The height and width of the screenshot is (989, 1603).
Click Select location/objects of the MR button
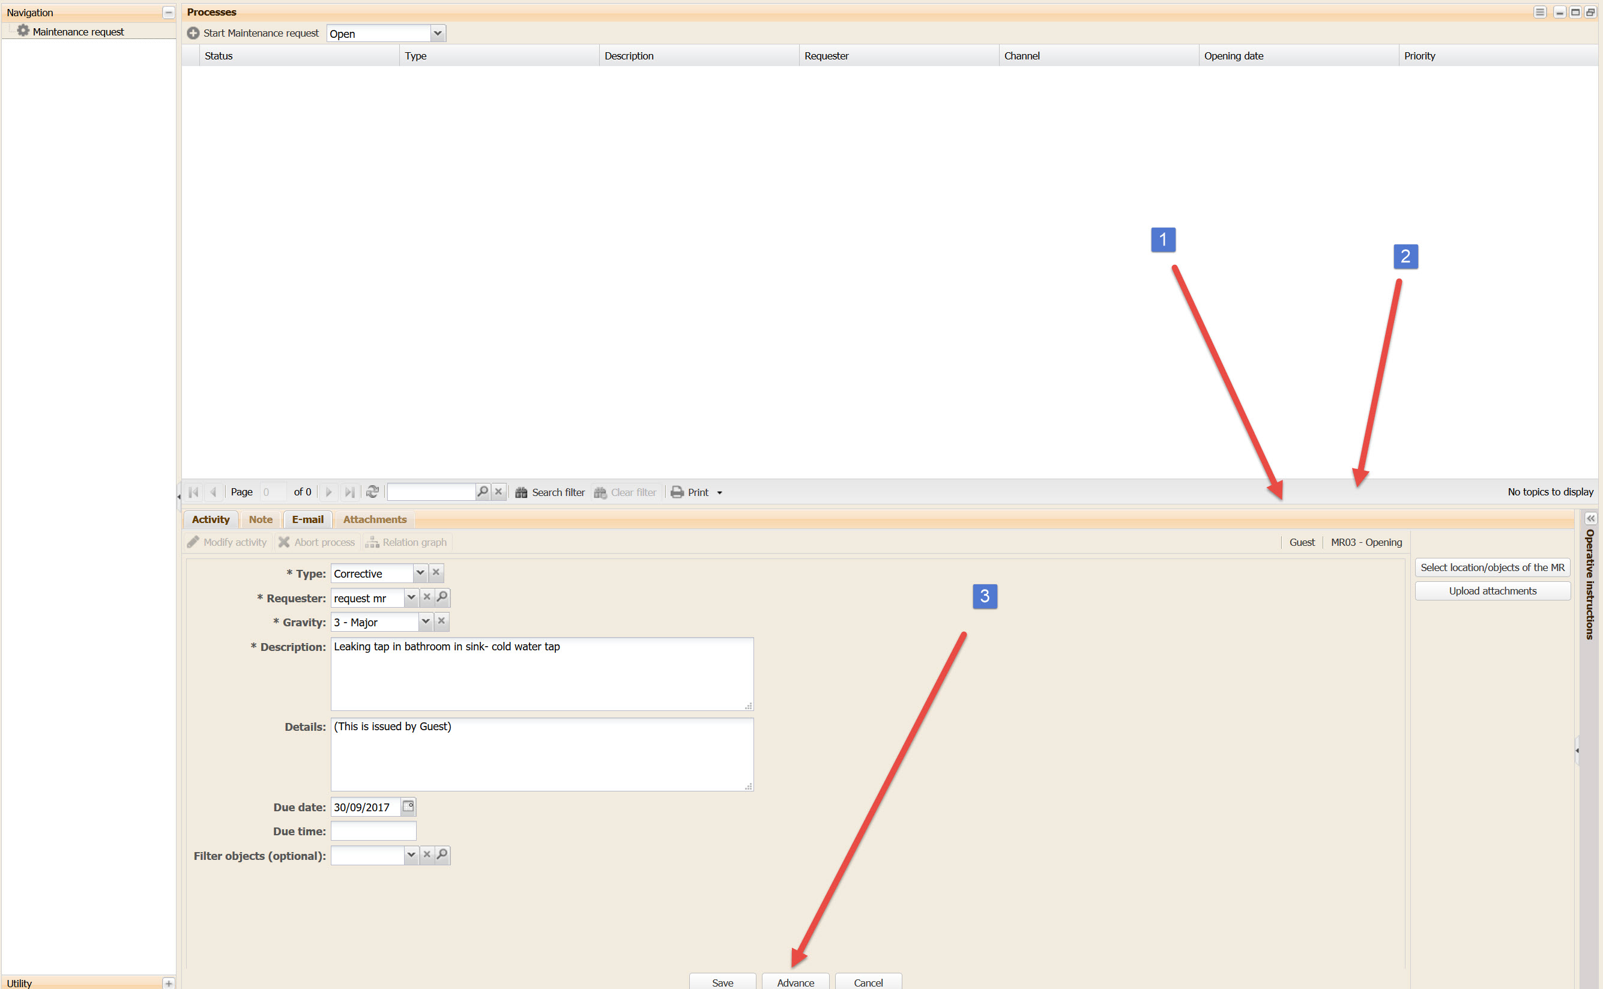1492,568
